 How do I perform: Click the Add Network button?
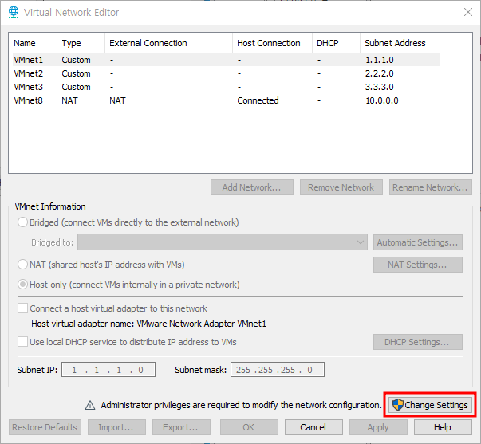252,187
